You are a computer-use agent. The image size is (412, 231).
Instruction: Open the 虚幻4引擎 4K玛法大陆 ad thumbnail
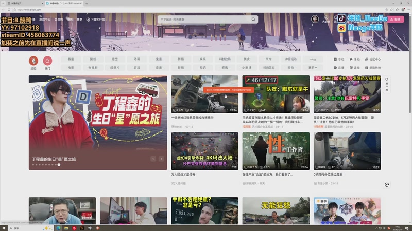[x=204, y=151]
